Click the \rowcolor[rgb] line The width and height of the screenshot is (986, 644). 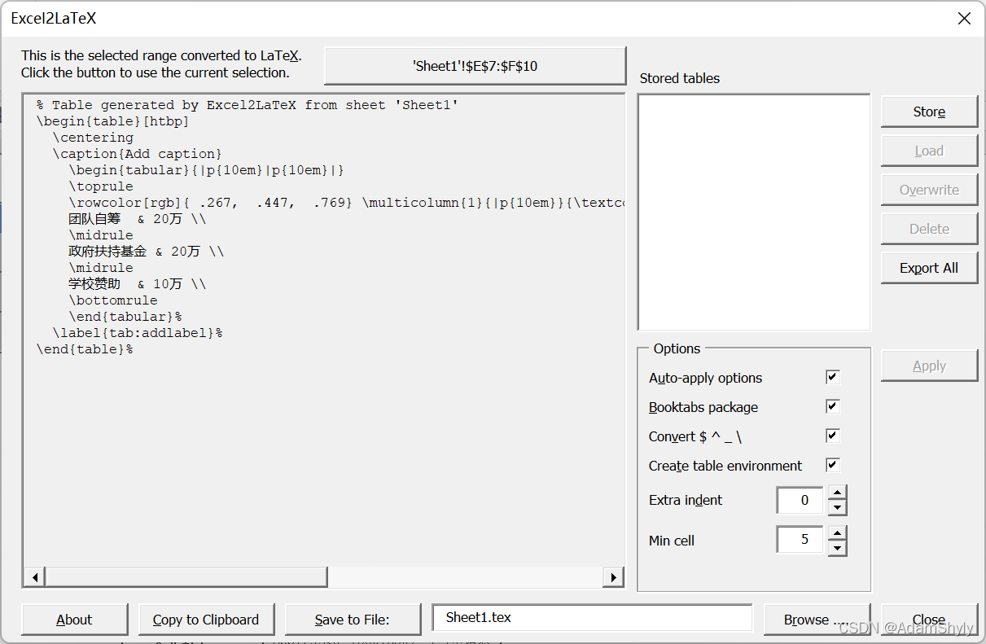346,203
